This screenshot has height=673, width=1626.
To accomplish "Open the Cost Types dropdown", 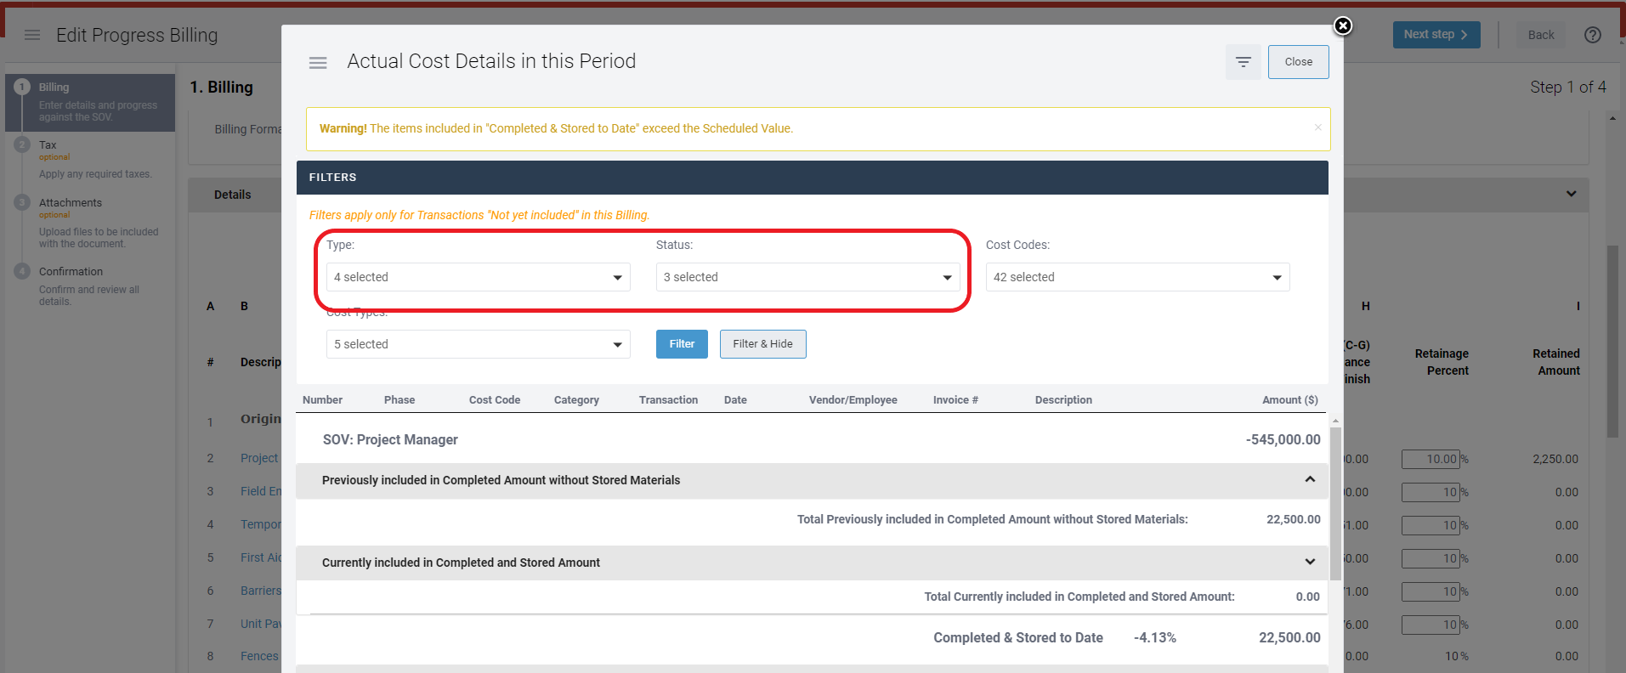I will click(x=478, y=344).
